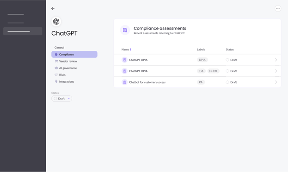
Task: Select the Compliance menu item
Action: 74,55
